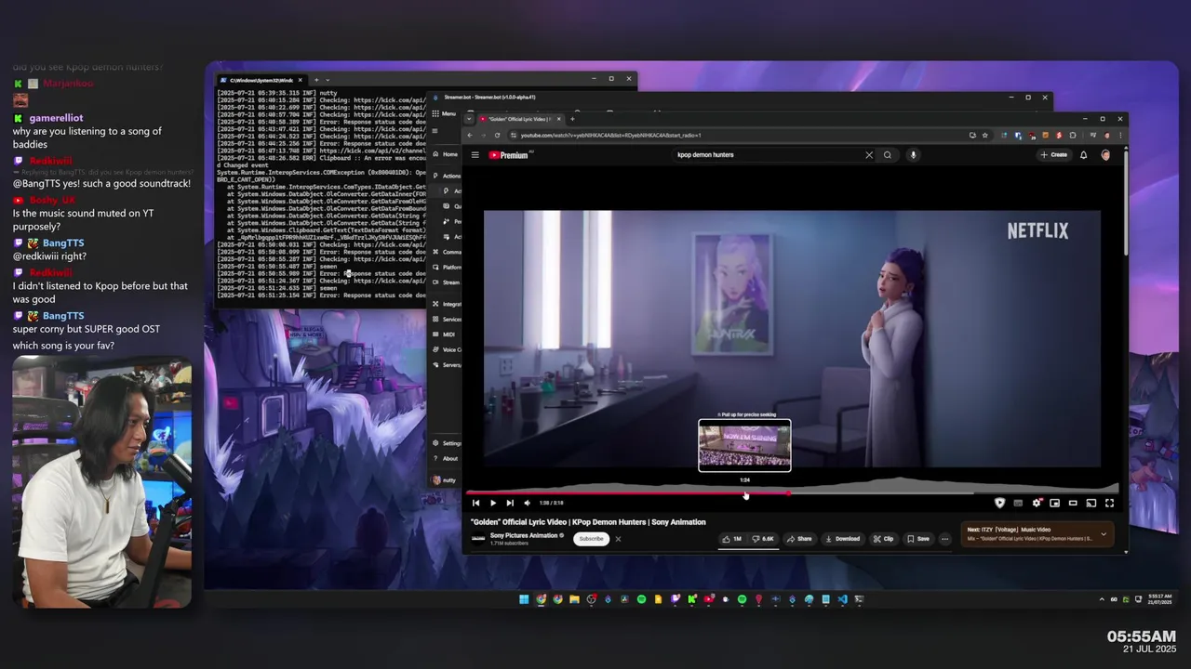Viewport: 1191px width, 669px height.
Task: Show hidden system tray icons chevron
Action: [x=1102, y=599]
